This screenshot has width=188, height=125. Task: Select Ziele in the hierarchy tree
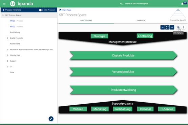click(12, 72)
